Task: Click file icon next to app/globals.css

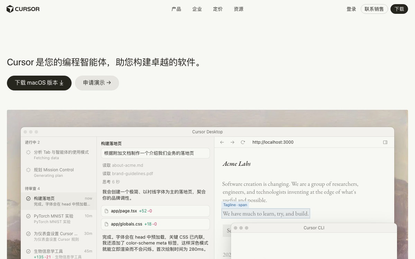Action: point(107,224)
